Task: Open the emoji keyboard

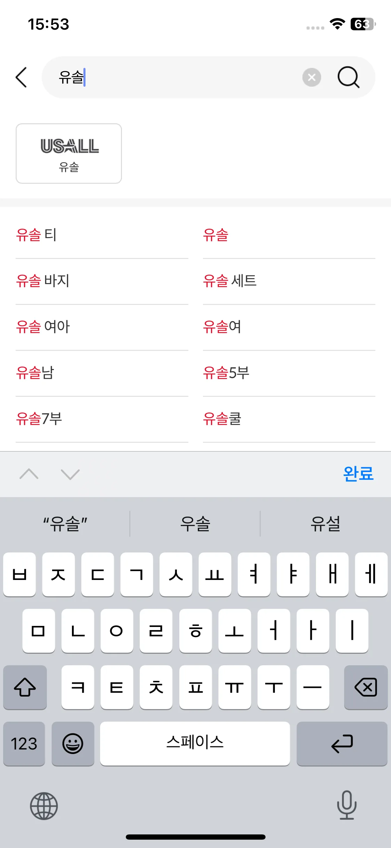Action: 73,744
